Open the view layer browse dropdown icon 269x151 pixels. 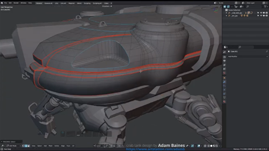click(243, 3)
